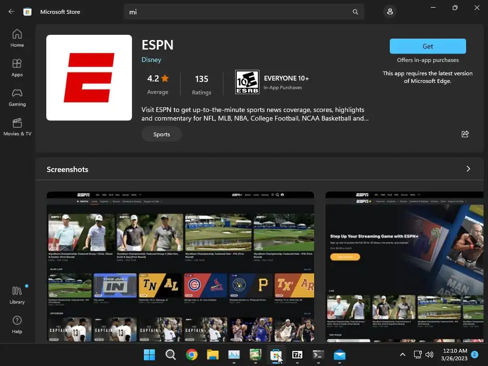Open the second screenshot about ESPN+ streaming
This screenshot has width=488, height=366.
click(404, 267)
